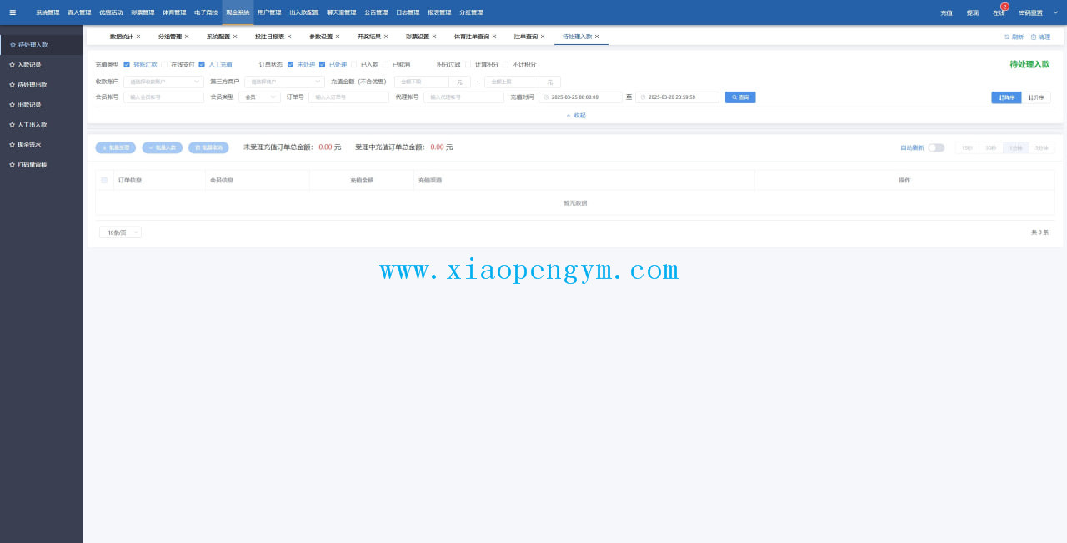Open the 第三方商户 dropdown

click(284, 82)
